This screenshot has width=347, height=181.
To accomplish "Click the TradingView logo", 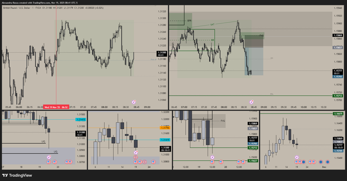I will pyautogui.click(x=17, y=175).
